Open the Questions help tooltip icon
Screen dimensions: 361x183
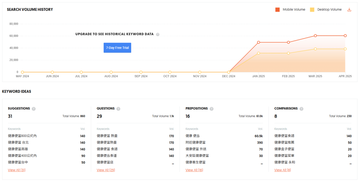118,109
